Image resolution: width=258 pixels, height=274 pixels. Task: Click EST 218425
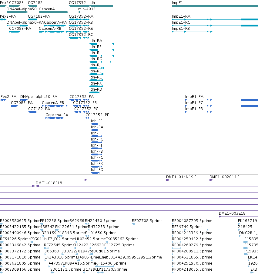245,227
